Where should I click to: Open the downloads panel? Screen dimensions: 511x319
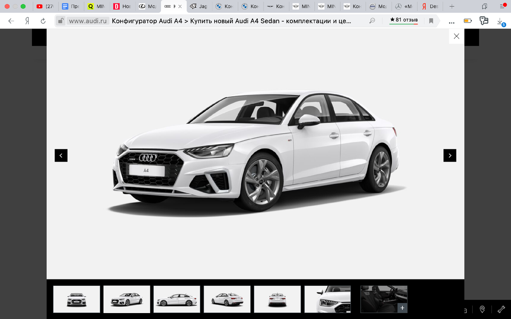pos(501,21)
